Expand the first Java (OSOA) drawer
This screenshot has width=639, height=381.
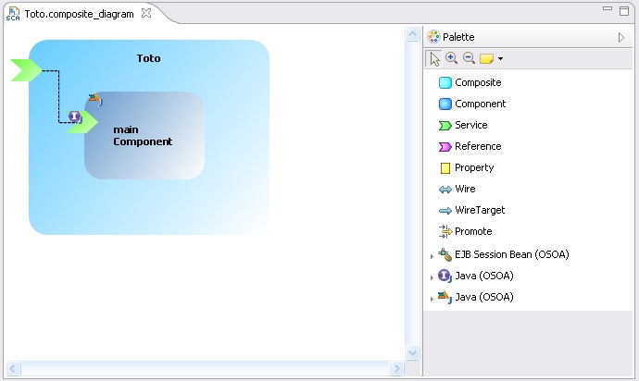click(x=431, y=277)
